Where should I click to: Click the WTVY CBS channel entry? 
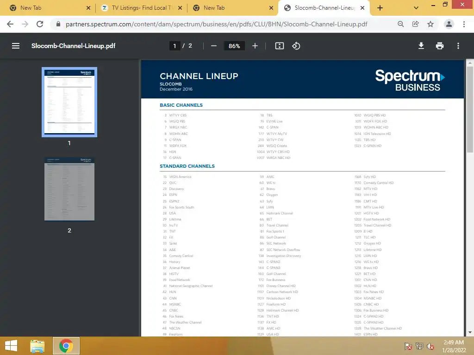(178, 115)
